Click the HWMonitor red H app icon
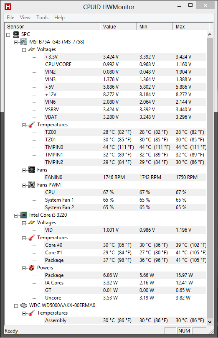 (x=8, y=7)
